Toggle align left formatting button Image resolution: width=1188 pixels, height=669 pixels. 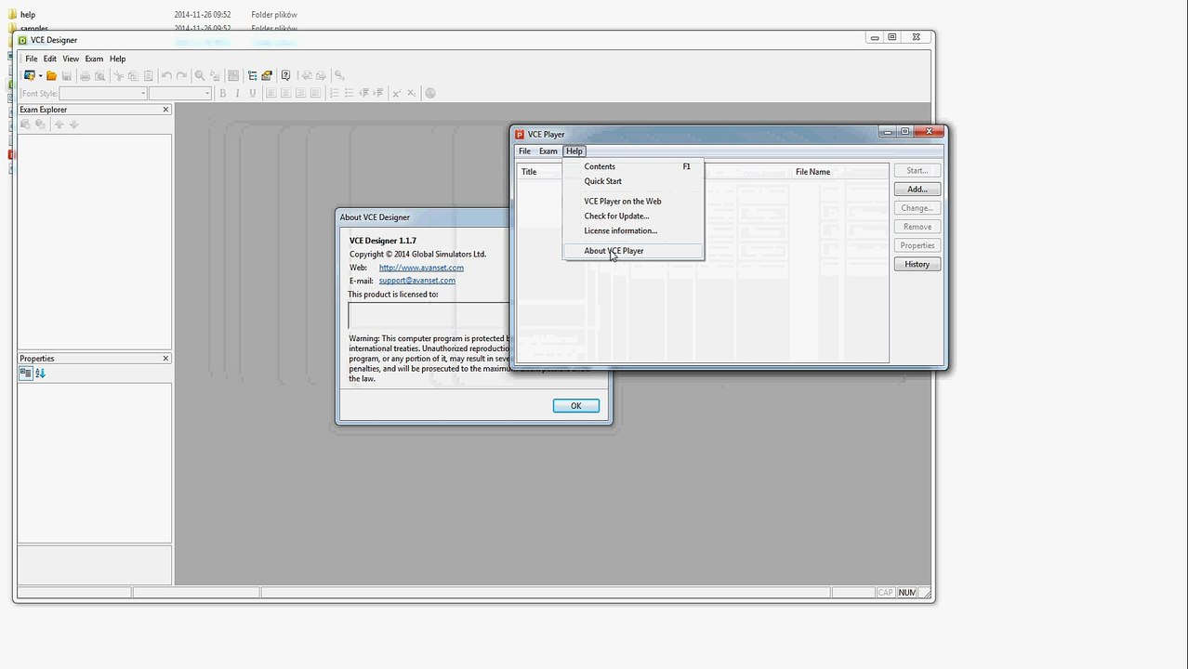click(x=271, y=93)
